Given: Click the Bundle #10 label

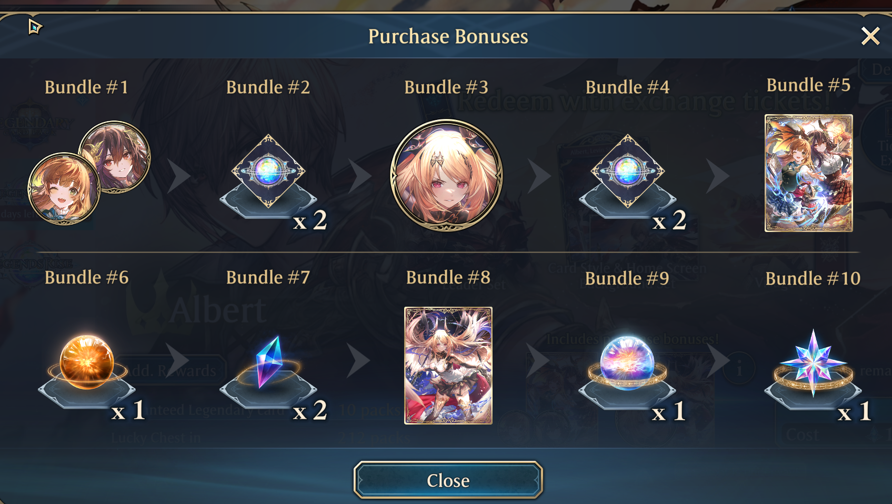Looking at the screenshot, I should click(x=813, y=278).
